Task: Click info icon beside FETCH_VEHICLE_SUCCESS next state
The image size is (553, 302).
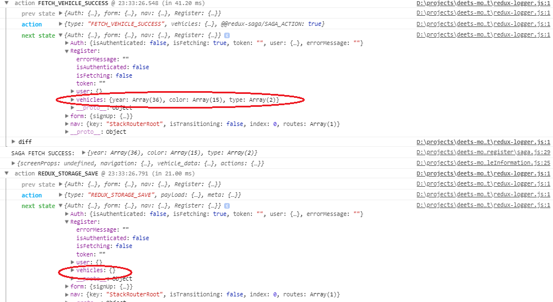Action: pyautogui.click(x=227, y=35)
